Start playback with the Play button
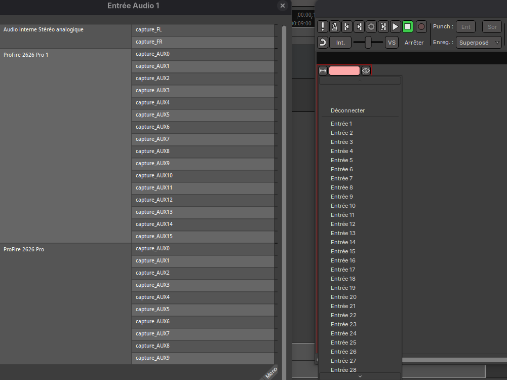 click(x=396, y=27)
